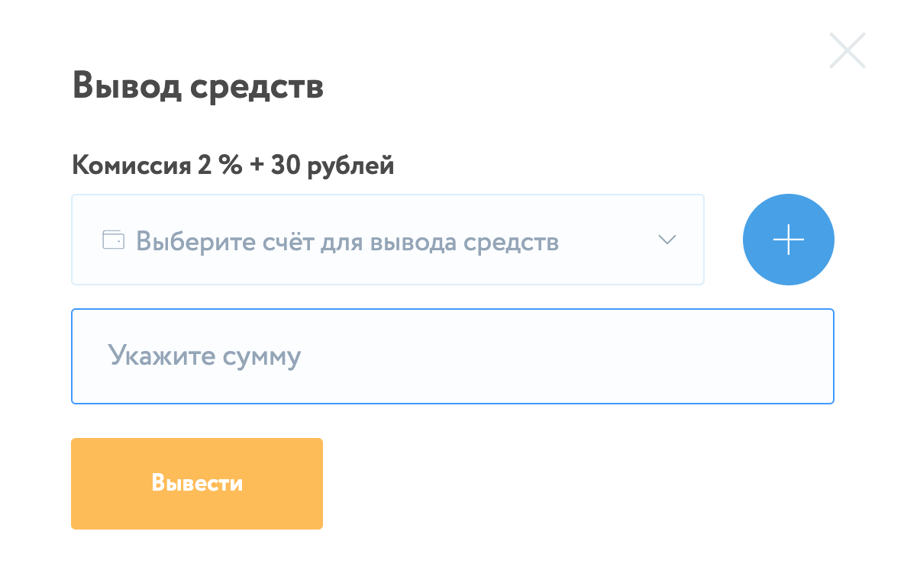Screen dimensions: 904x586
Task: Focus the 'Укажите сумму' amount field
Action: [x=452, y=356]
